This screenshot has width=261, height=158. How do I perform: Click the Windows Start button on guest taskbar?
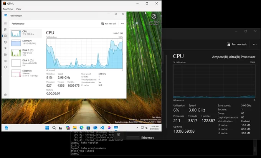tap(47, 128)
